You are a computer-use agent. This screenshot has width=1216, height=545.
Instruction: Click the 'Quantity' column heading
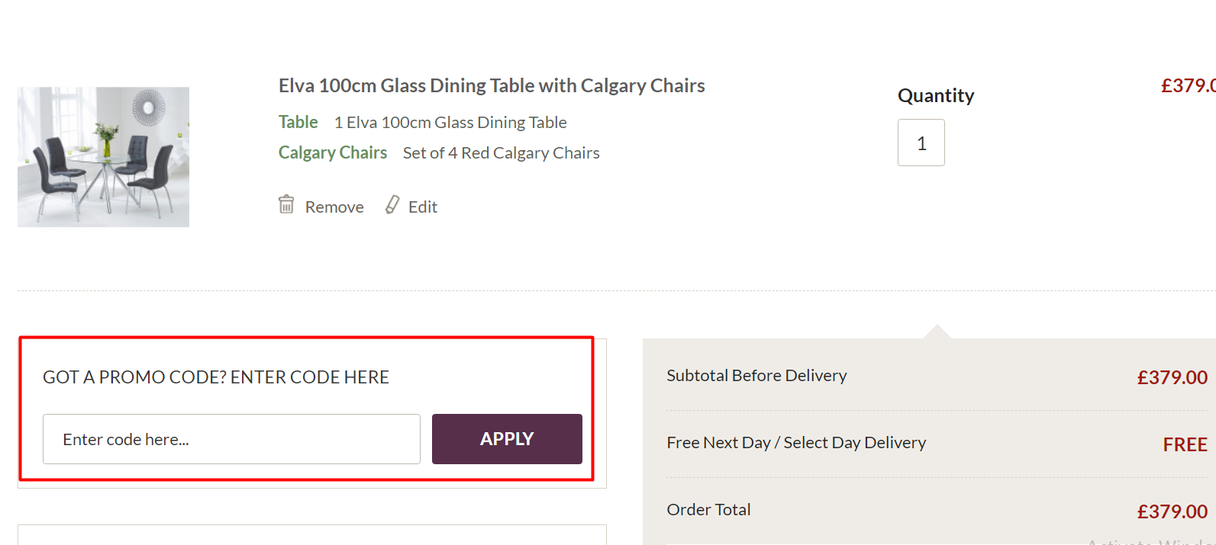click(x=936, y=95)
